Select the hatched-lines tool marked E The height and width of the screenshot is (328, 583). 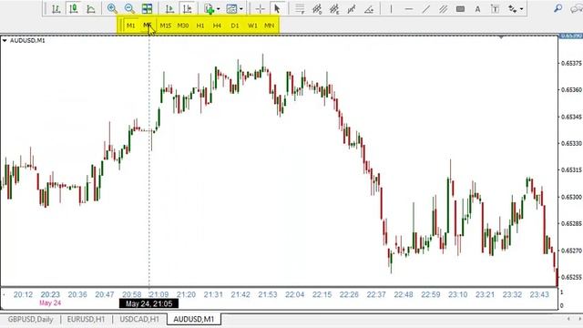pos(334,8)
